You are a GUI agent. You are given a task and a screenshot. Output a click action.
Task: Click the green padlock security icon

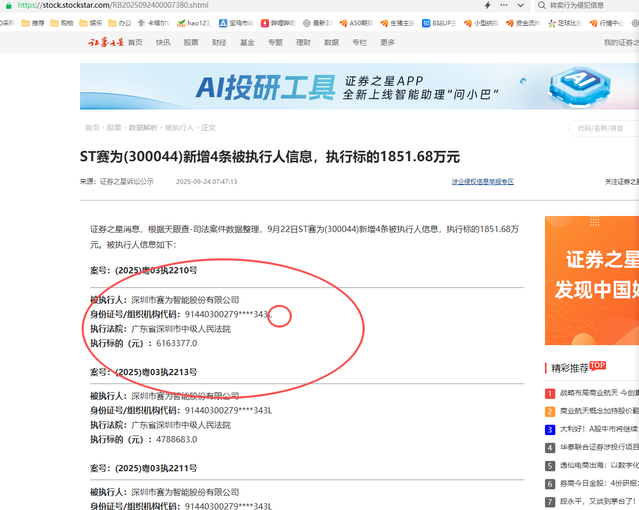click(x=8, y=5)
